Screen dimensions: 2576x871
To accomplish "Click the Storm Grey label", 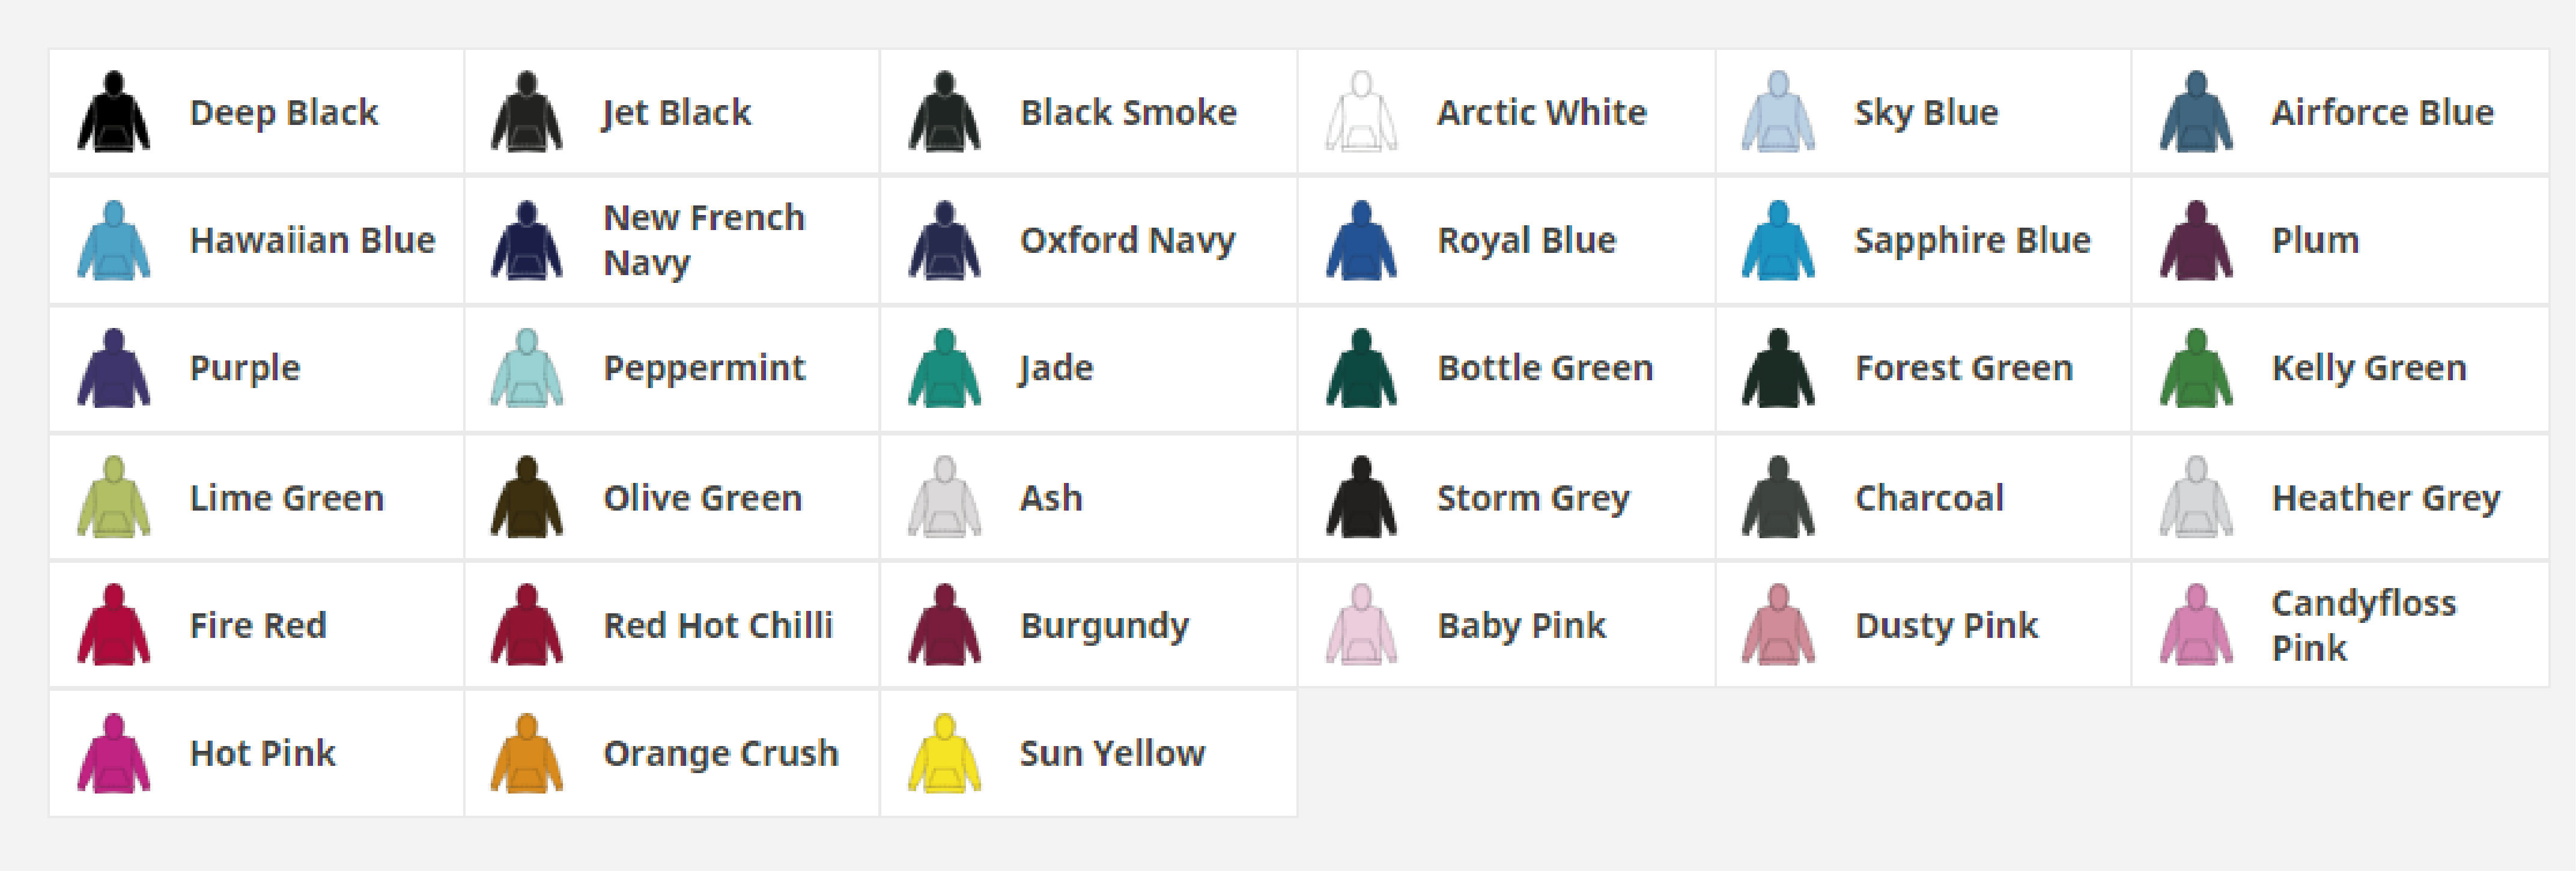I will tap(1533, 498).
